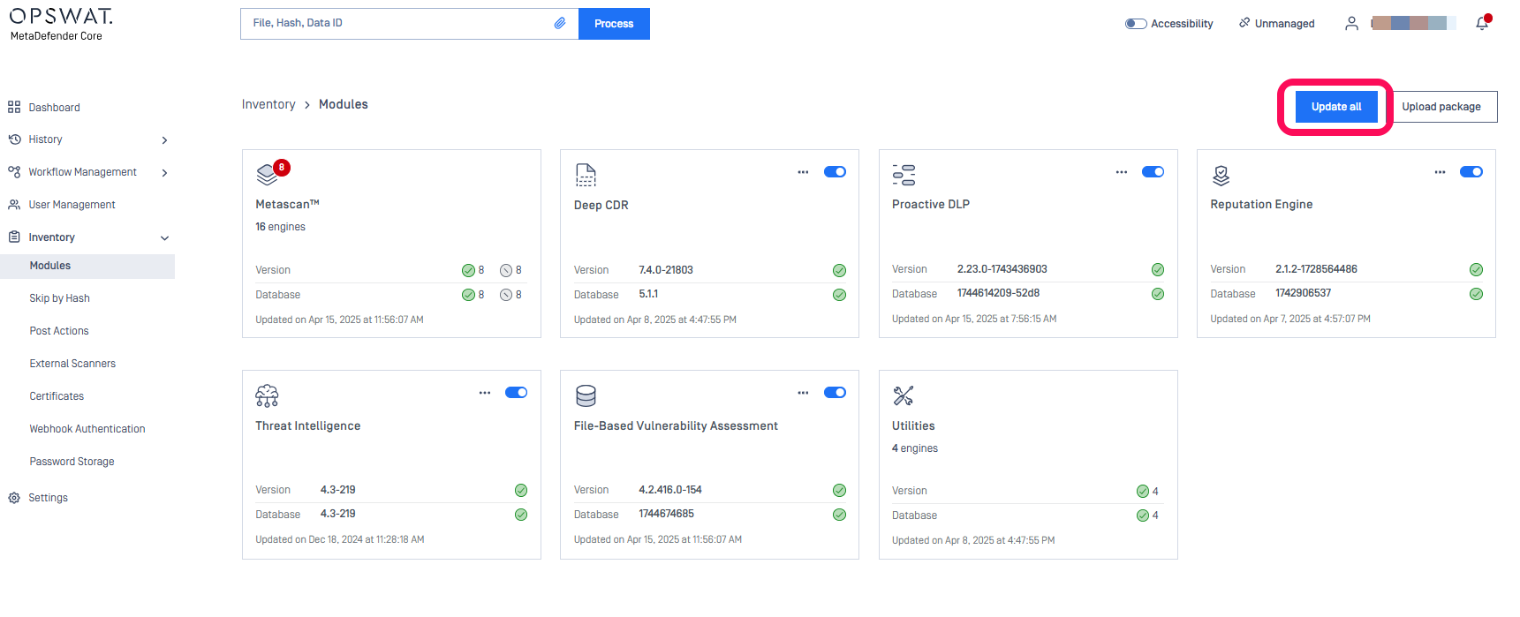
Task: Disable the Reputation Engine module toggle
Action: pos(1471,172)
